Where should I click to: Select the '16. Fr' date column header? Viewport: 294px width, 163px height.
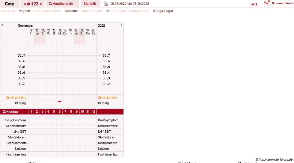(x=70, y=32)
